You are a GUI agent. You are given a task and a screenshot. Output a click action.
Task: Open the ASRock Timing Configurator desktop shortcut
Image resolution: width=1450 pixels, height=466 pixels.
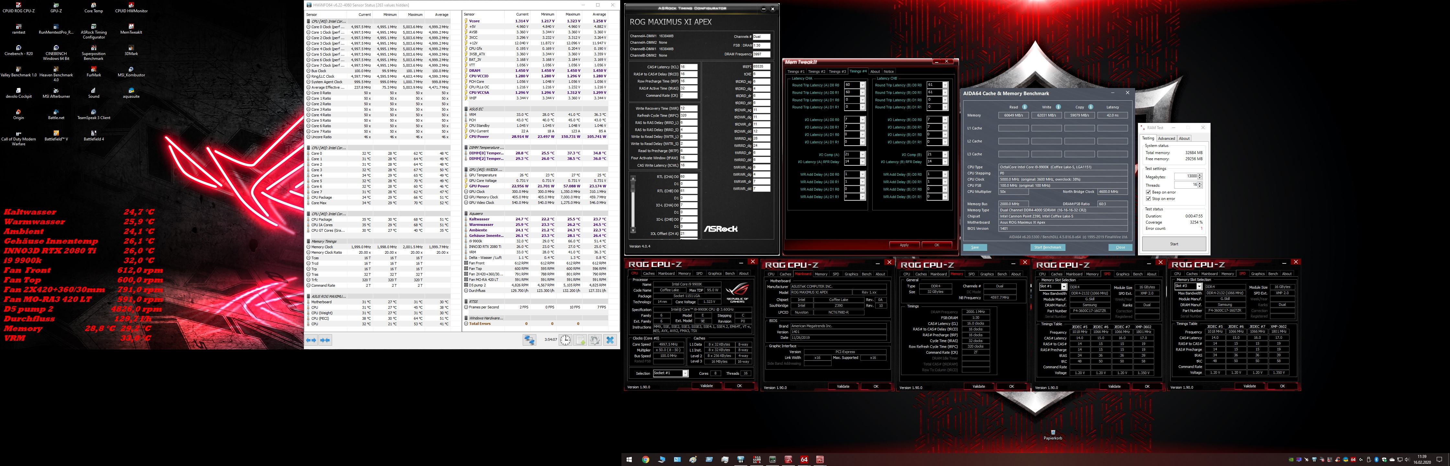(x=94, y=31)
